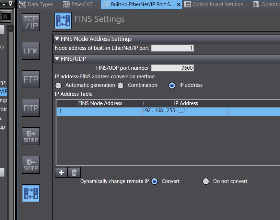Image resolution: width=280 pixels, height=220 pixels.
Task: Edit the FINS/UDP port number field
Action: pos(172,68)
